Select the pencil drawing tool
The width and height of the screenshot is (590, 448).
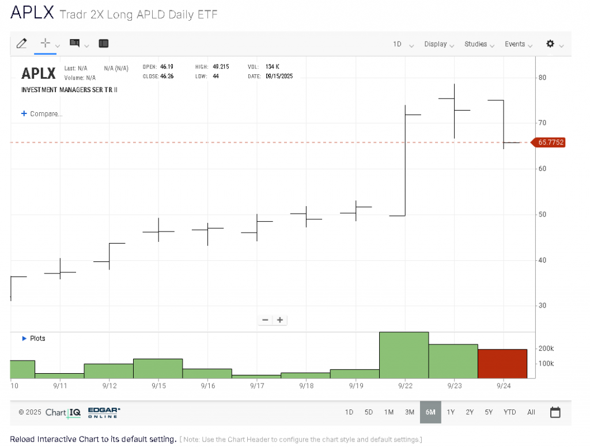tap(22, 43)
